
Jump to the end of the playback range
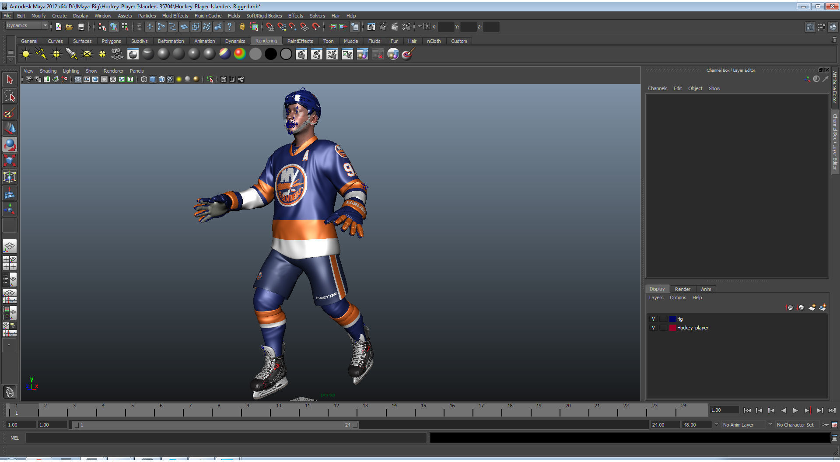(x=832, y=410)
